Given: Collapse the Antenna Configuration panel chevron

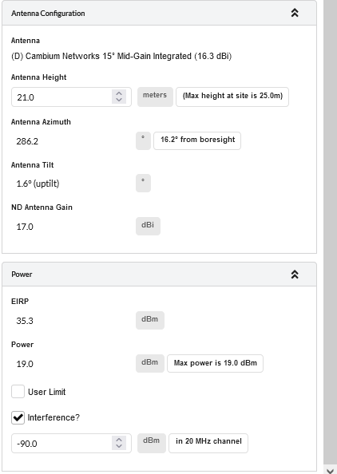Looking at the screenshot, I should (x=295, y=13).
